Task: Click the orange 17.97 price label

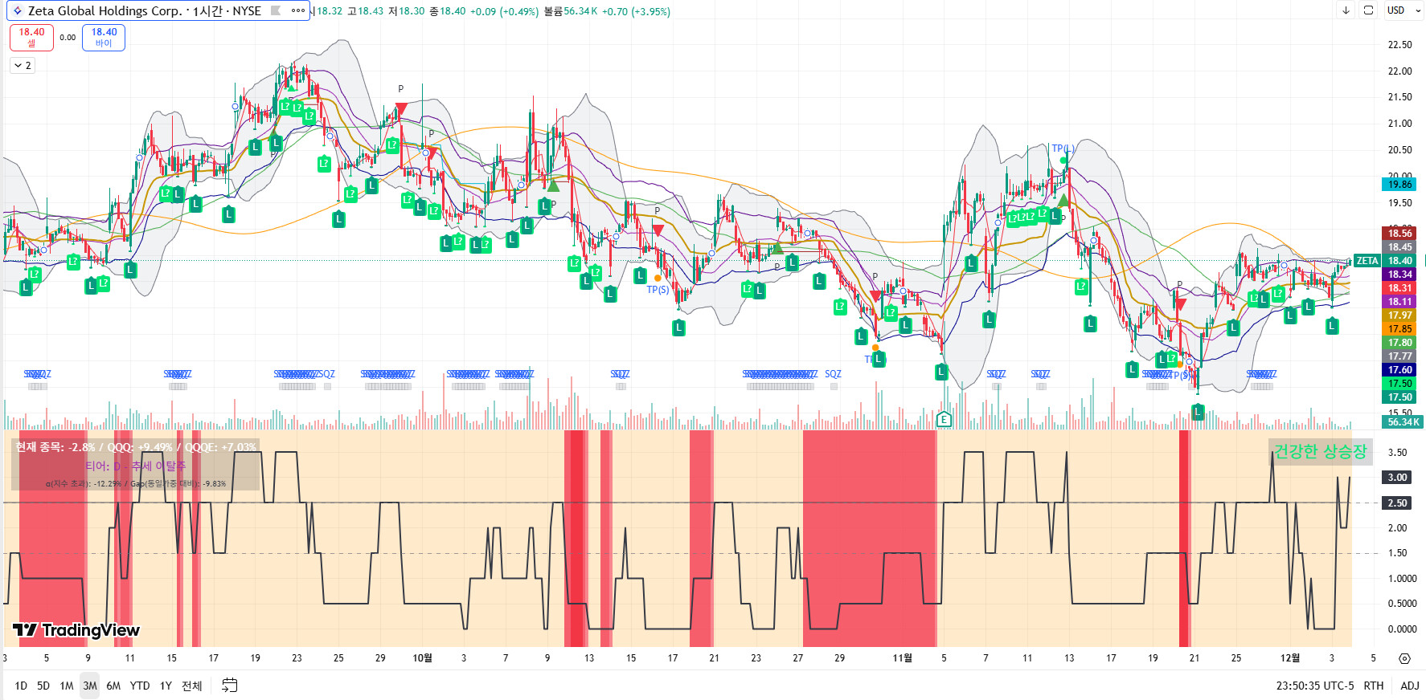Action: click(x=1399, y=315)
